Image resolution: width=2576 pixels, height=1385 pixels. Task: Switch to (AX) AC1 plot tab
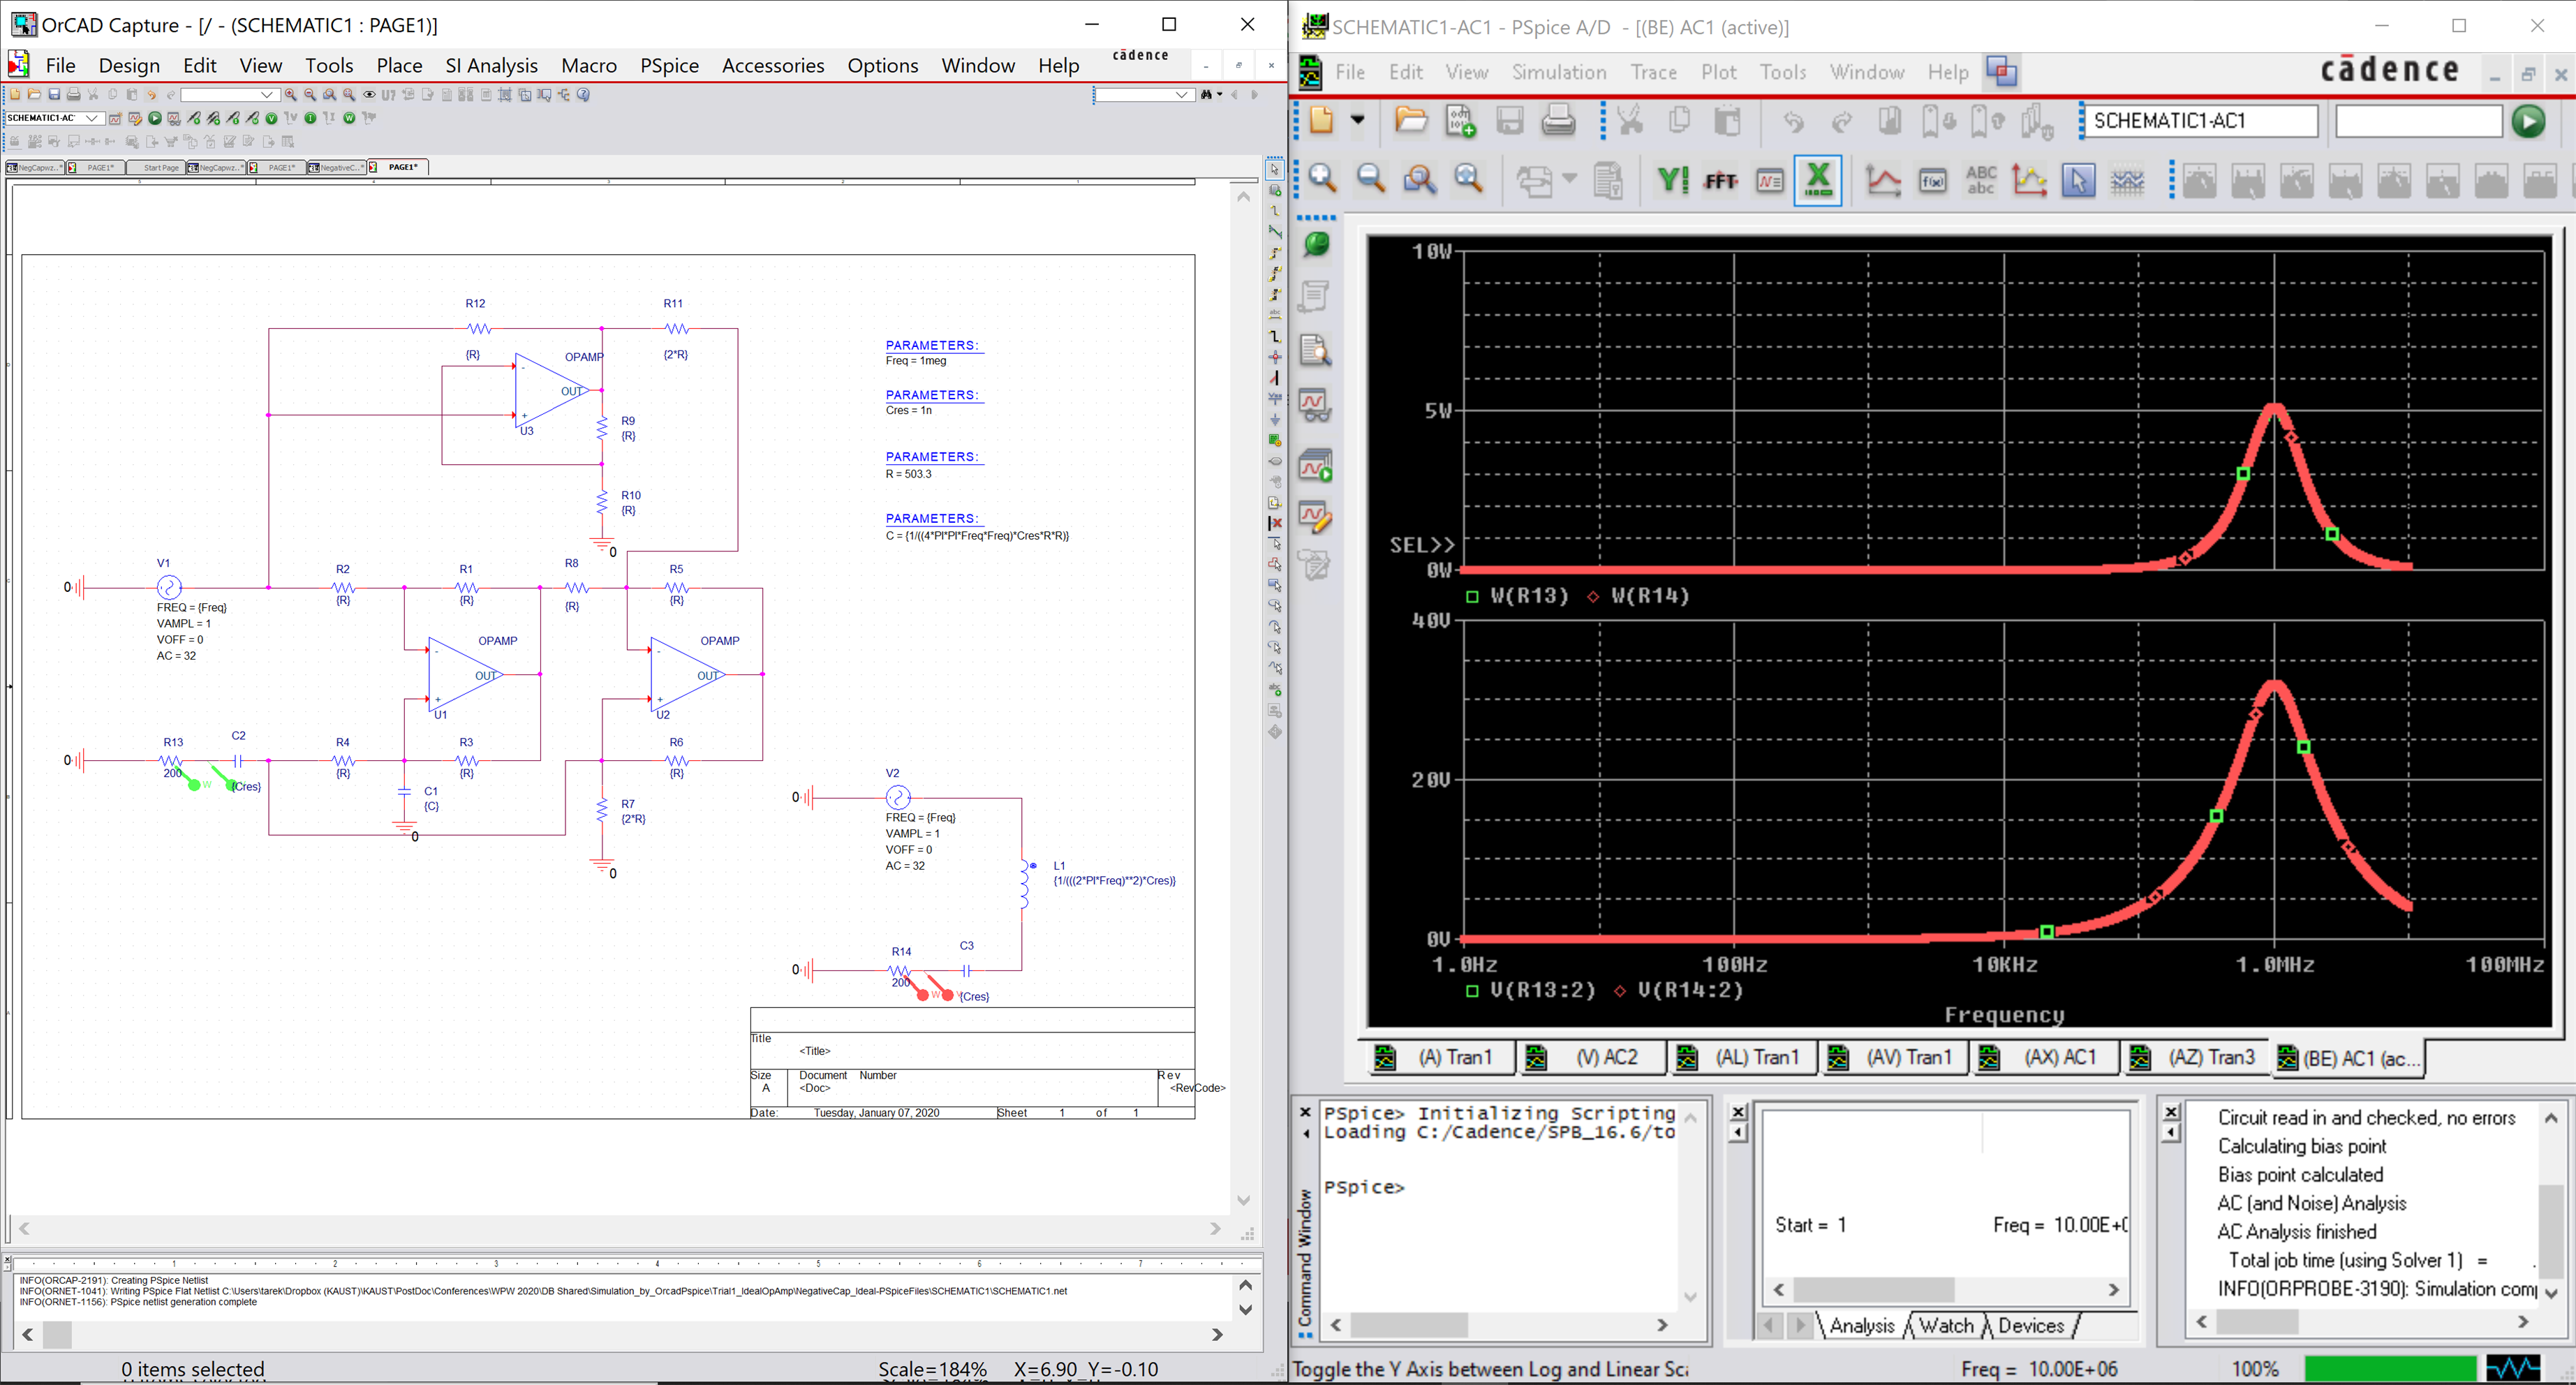tap(2045, 1057)
